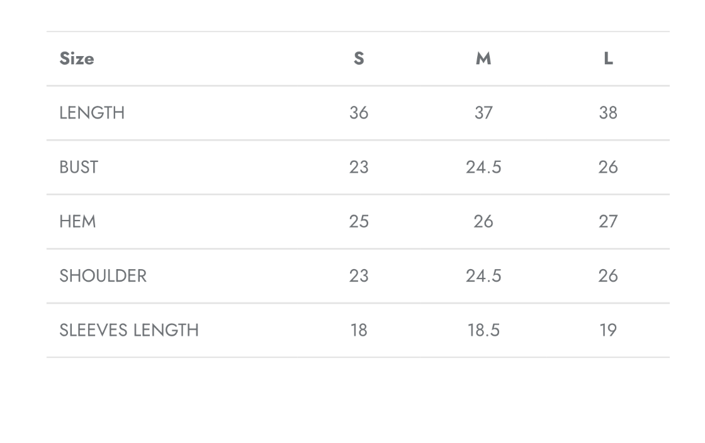
Task: Click the Length value 37 for M
Action: (483, 113)
